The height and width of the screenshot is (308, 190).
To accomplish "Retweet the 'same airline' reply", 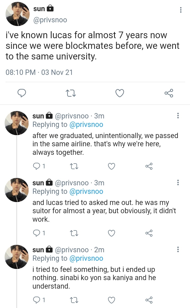I will click(x=74, y=166).
